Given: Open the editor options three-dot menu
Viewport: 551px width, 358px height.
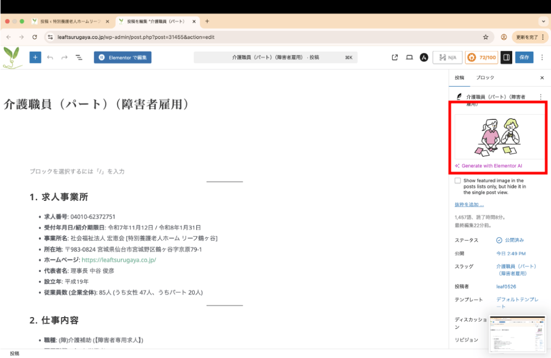Looking at the screenshot, I should 542,58.
